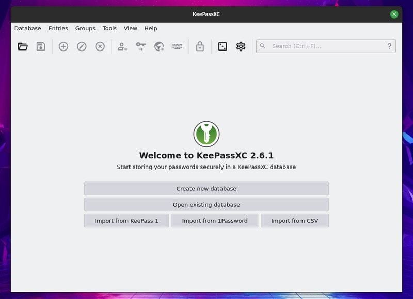This screenshot has width=413, height=299.
Task: Select Import from CSV
Action: pyautogui.click(x=295, y=221)
